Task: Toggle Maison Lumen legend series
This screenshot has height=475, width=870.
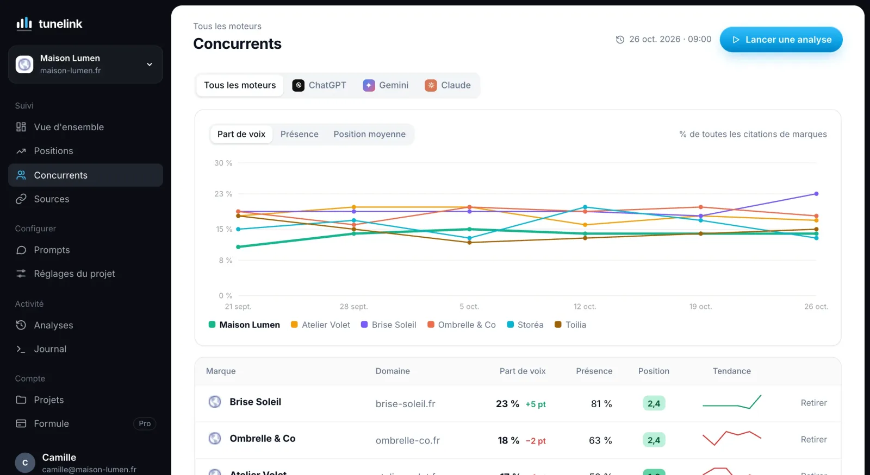Action: coord(244,325)
